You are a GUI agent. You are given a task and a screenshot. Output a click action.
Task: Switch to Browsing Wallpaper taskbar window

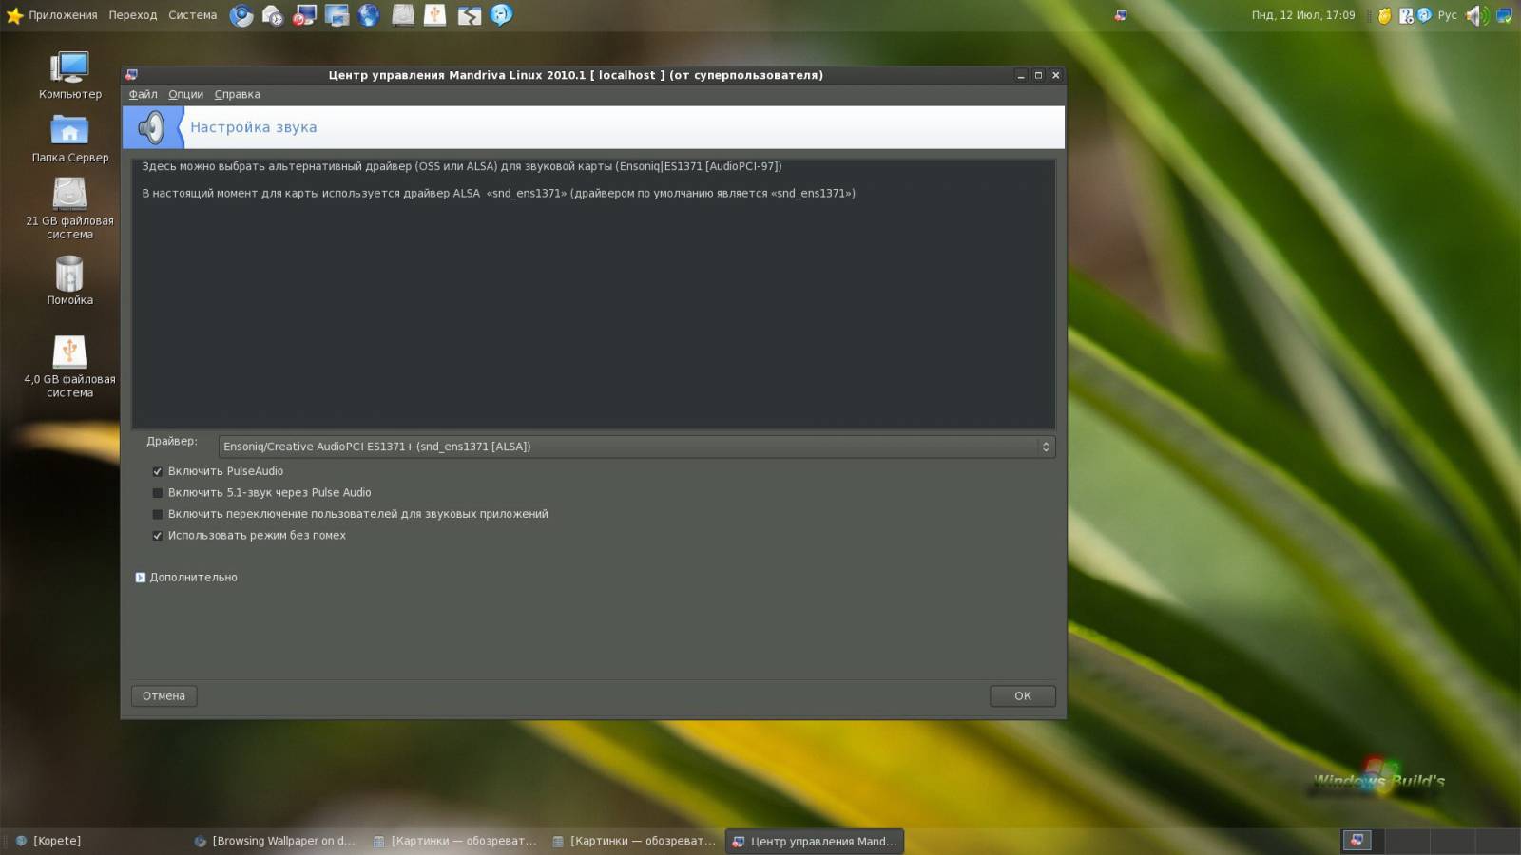click(x=275, y=841)
